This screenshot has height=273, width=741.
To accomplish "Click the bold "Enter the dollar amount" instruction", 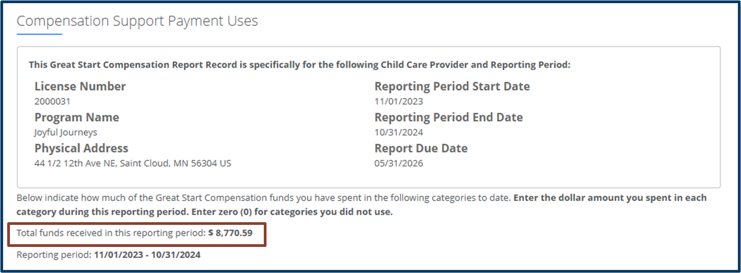I will [610, 198].
